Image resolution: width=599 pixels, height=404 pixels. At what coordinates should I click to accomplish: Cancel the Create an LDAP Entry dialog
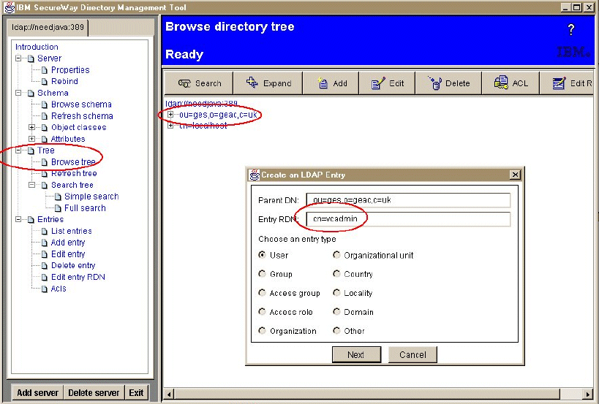pyautogui.click(x=412, y=355)
